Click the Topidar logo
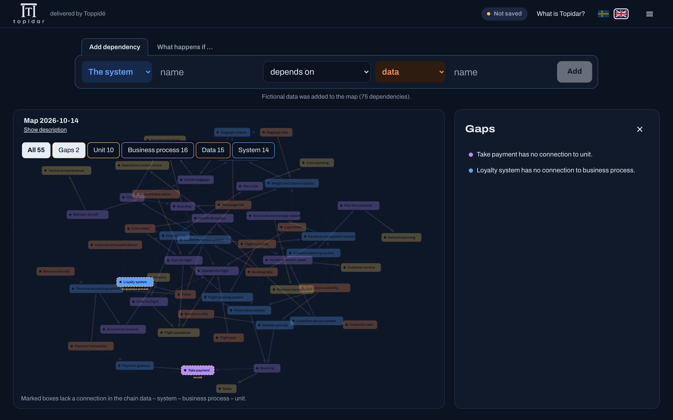This screenshot has width=673, height=420. click(29, 13)
